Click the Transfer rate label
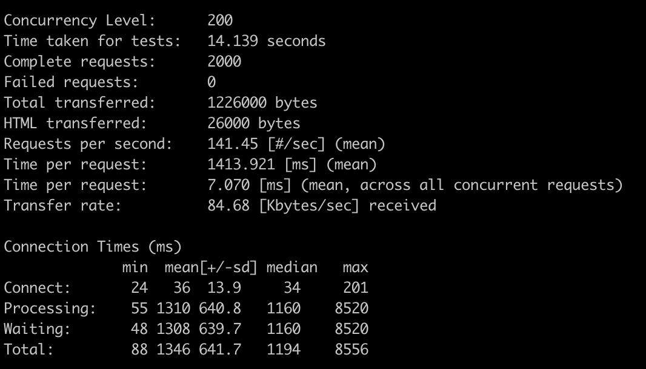Viewport: 646px width, 369px height. (x=62, y=206)
